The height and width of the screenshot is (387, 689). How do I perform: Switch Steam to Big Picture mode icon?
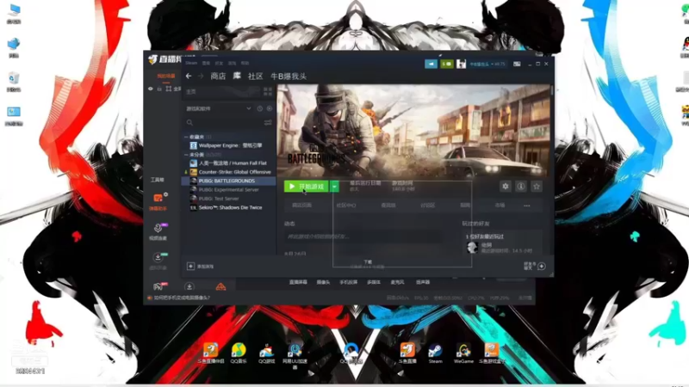tap(518, 64)
